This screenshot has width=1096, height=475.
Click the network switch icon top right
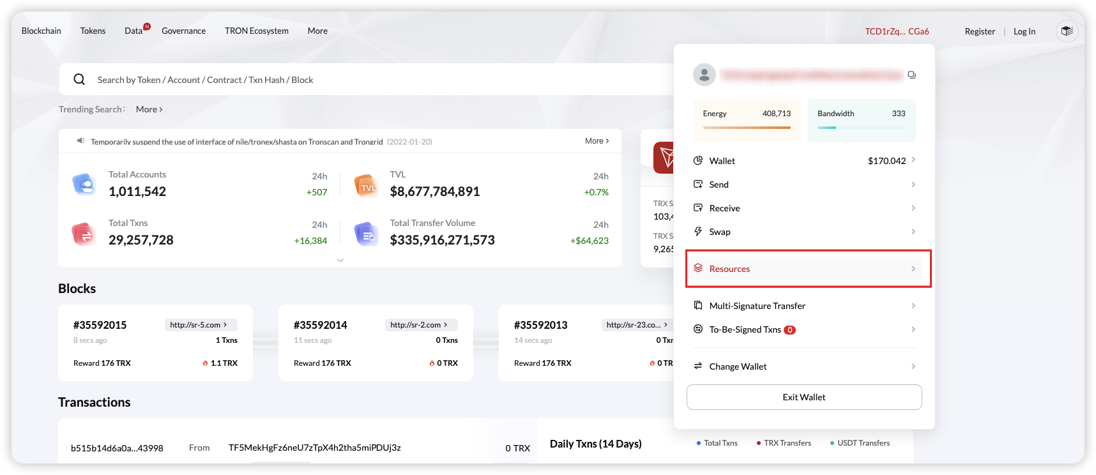tap(1067, 31)
